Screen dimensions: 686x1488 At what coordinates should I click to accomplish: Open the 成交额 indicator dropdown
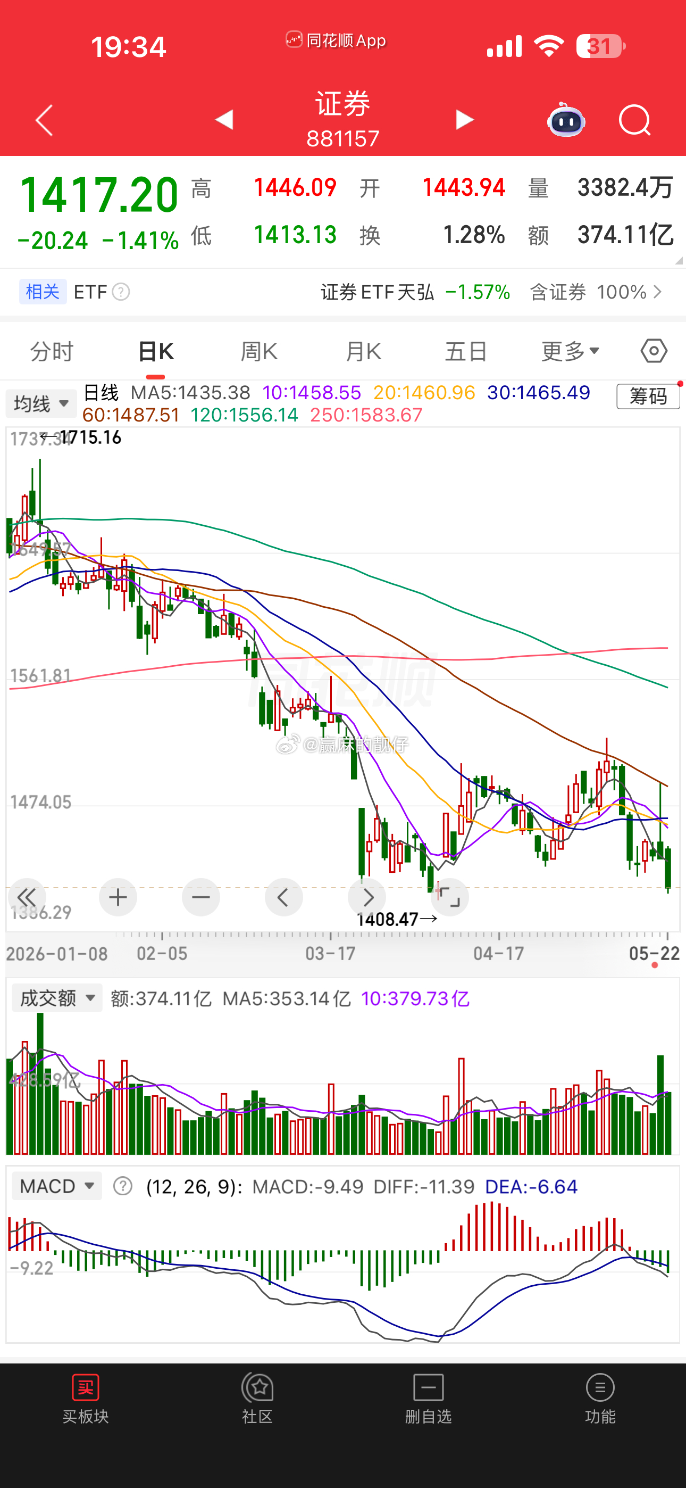[x=57, y=997]
